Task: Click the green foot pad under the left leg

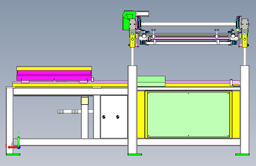Action: (x=13, y=154)
